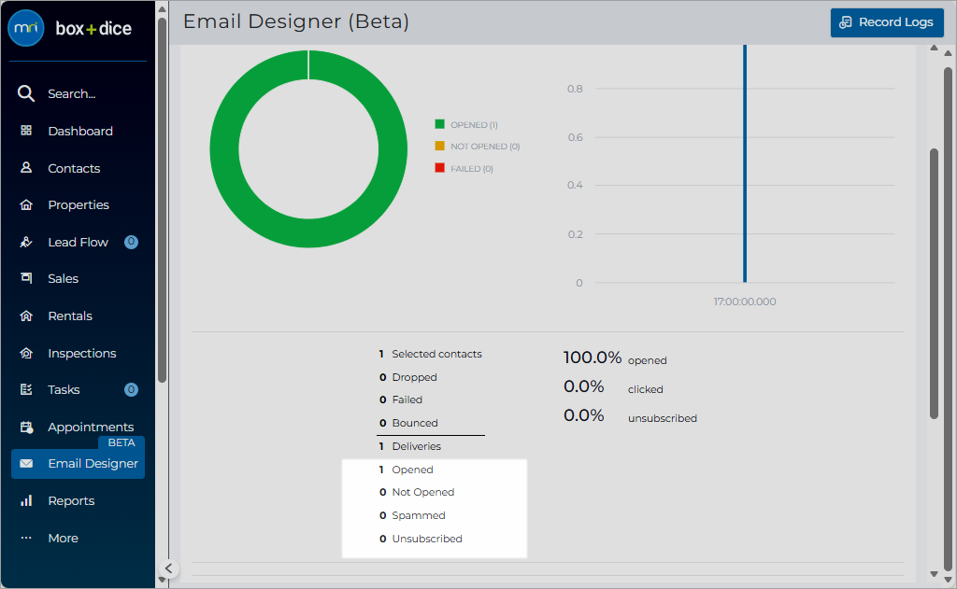
Task: Open the Dashboard grid icon
Action: tap(26, 131)
